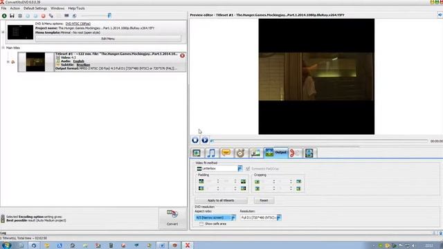Screen dimensions: 443x249
Task: Open the Windows Start button
Action: (x=6, y=246)
